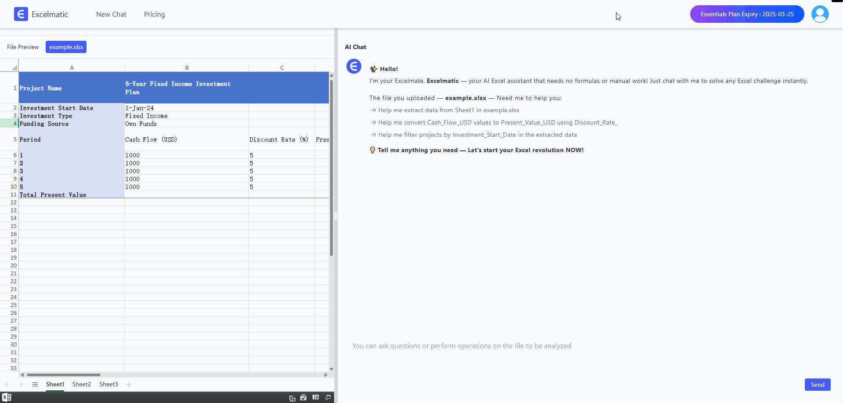Image resolution: width=843 pixels, height=403 pixels.
Task: Select suggestion to extract data from Sheet1
Action: click(448, 111)
